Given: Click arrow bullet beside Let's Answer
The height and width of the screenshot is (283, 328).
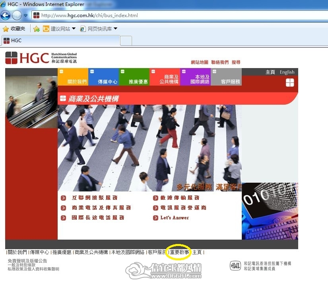Looking at the screenshot, I should (x=155, y=218).
